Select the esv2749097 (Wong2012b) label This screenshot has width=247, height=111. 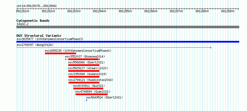coord(35,45)
